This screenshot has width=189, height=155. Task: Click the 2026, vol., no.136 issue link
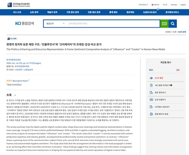(24, 63)
